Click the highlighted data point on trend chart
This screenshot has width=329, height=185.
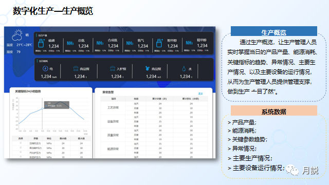coord(42,108)
